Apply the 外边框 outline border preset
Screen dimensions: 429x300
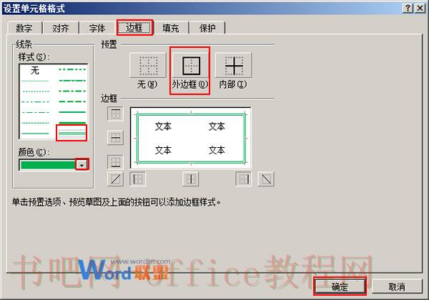pyautogui.click(x=191, y=66)
